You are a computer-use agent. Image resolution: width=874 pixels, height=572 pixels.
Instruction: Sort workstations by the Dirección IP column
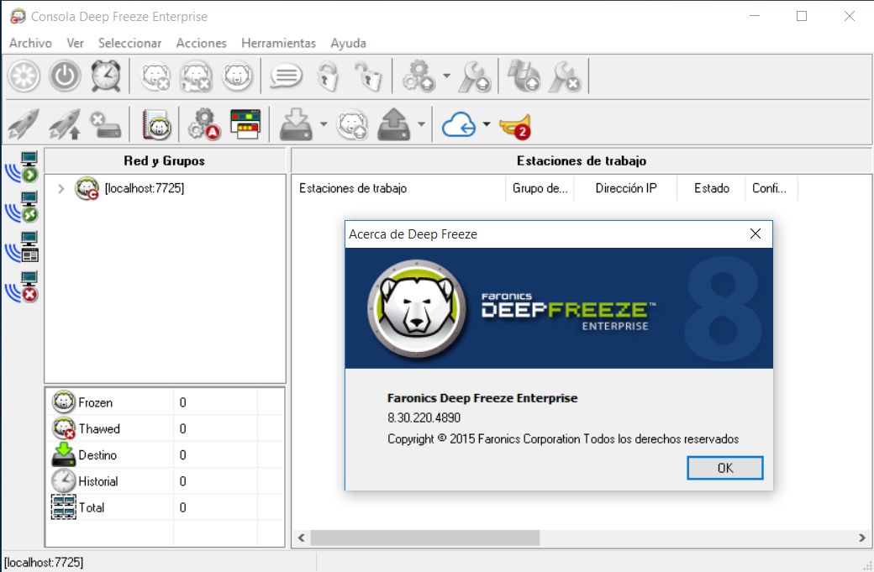(625, 188)
